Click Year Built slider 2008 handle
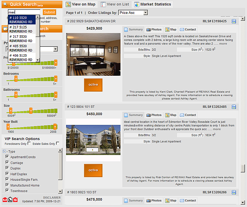 pyautogui.click(x=55, y=126)
